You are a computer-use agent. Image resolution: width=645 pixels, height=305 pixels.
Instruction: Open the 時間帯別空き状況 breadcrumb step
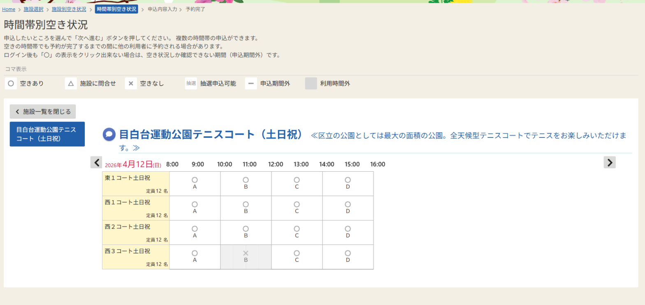click(x=116, y=9)
